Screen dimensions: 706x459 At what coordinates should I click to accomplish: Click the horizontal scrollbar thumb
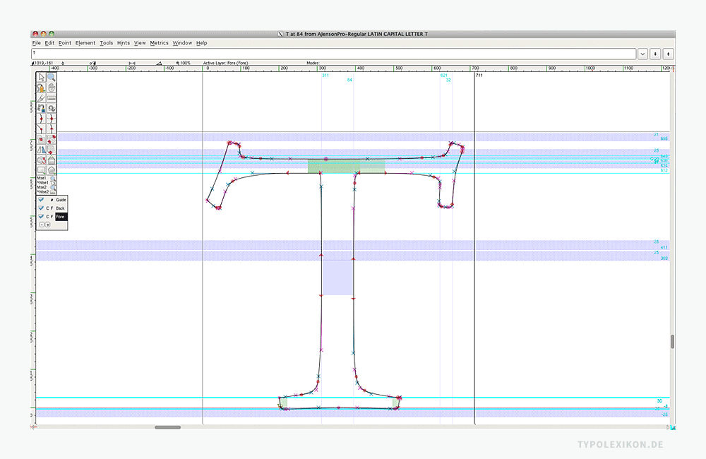pyautogui.click(x=167, y=427)
